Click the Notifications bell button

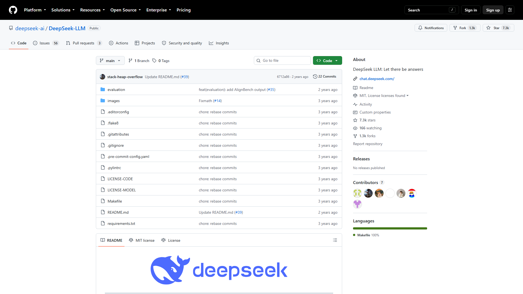pos(431,28)
